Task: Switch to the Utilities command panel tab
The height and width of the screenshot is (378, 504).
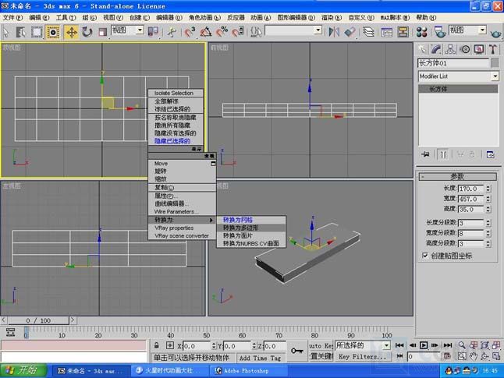Action: [x=493, y=49]
